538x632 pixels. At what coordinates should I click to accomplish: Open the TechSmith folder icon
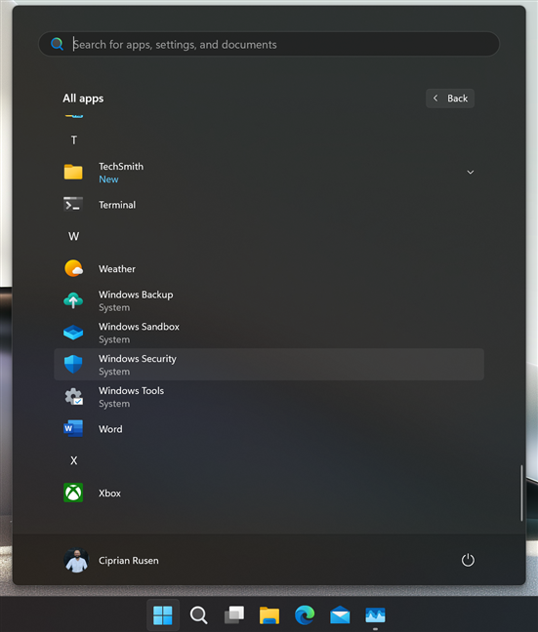73,172
